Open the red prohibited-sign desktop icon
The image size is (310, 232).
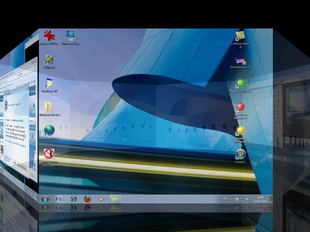click(49, 153)
